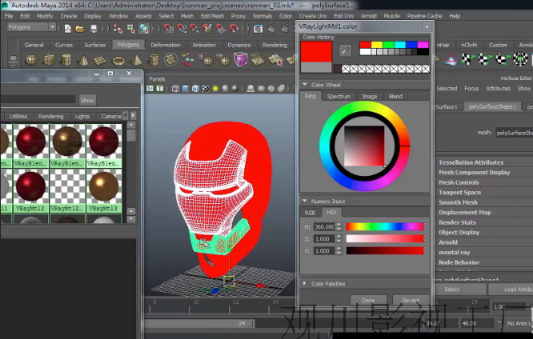
Task: Create a polygon cube from the shelf
Action: pos(49,60)
